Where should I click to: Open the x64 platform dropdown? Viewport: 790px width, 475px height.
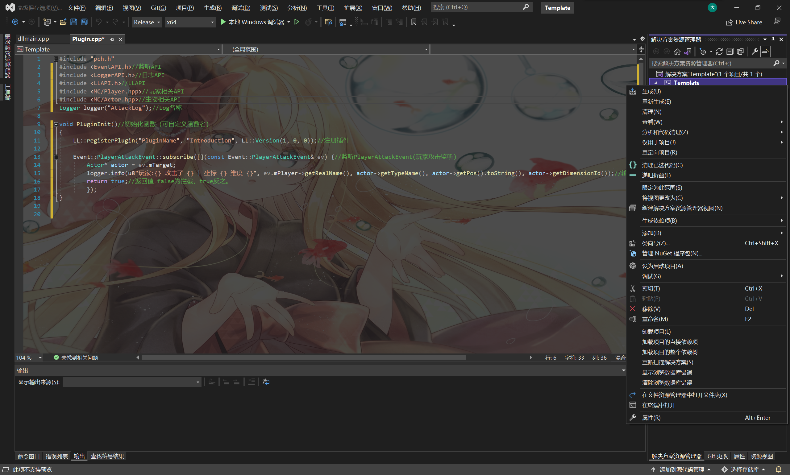click(x=190, y=22)
